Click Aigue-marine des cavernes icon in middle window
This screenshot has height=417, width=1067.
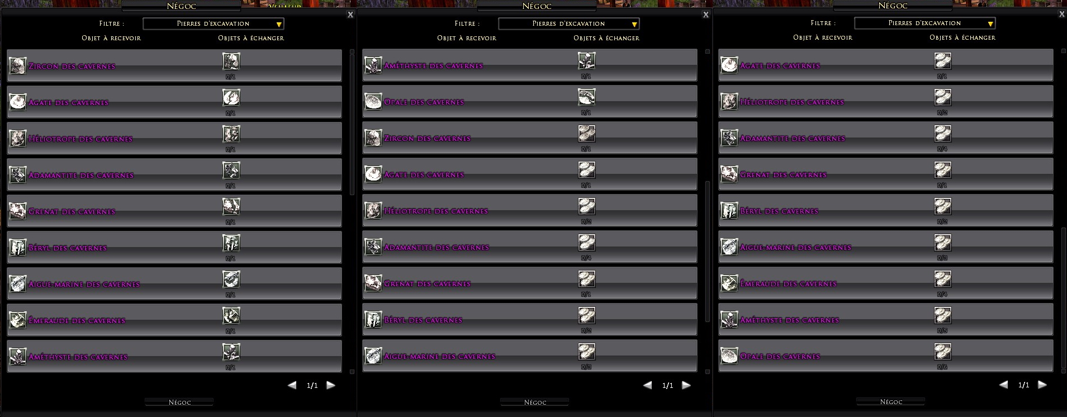(x=373, y=356)
